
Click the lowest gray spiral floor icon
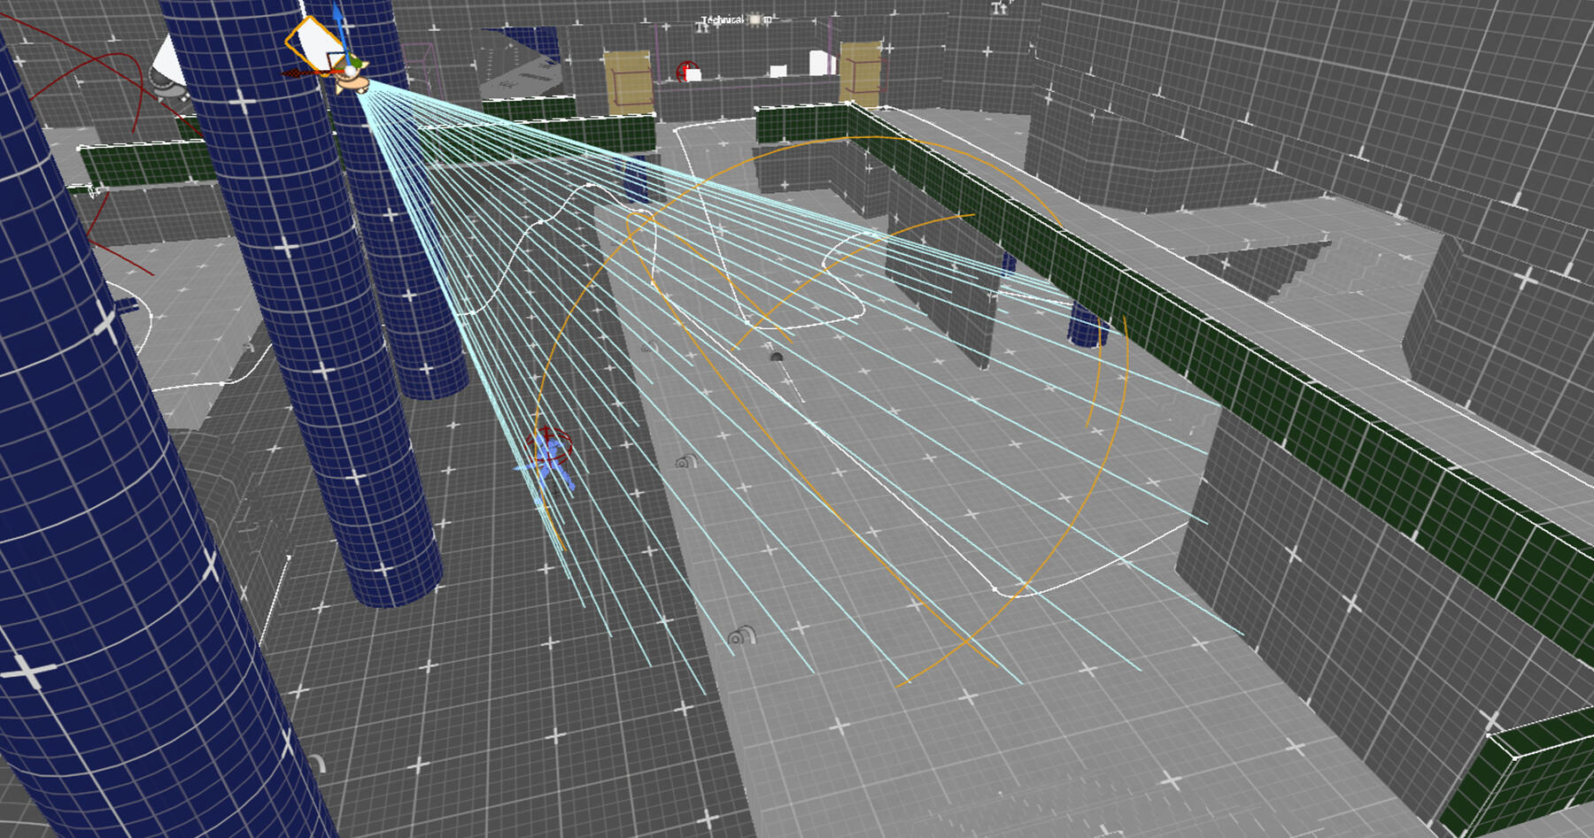740,635
